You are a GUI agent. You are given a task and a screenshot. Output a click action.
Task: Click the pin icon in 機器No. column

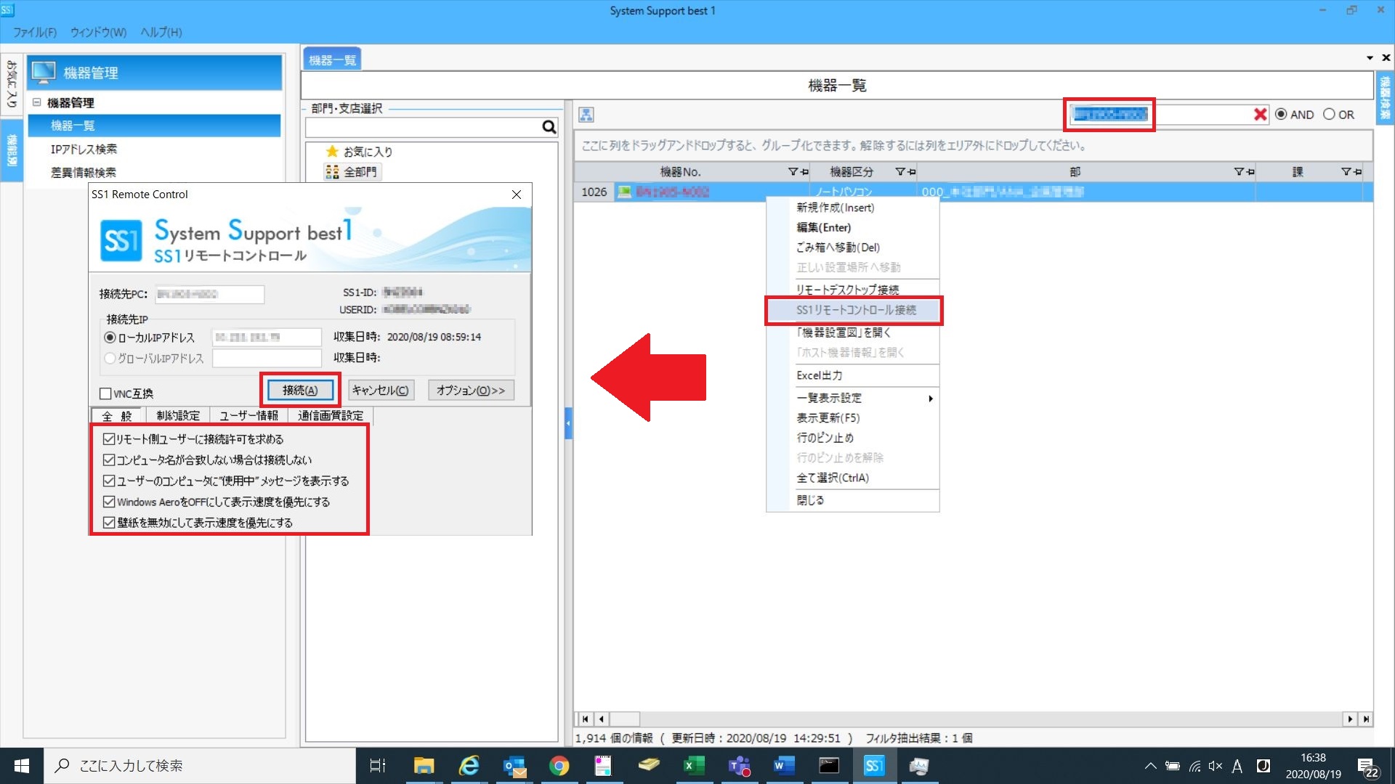click(804, 172)
